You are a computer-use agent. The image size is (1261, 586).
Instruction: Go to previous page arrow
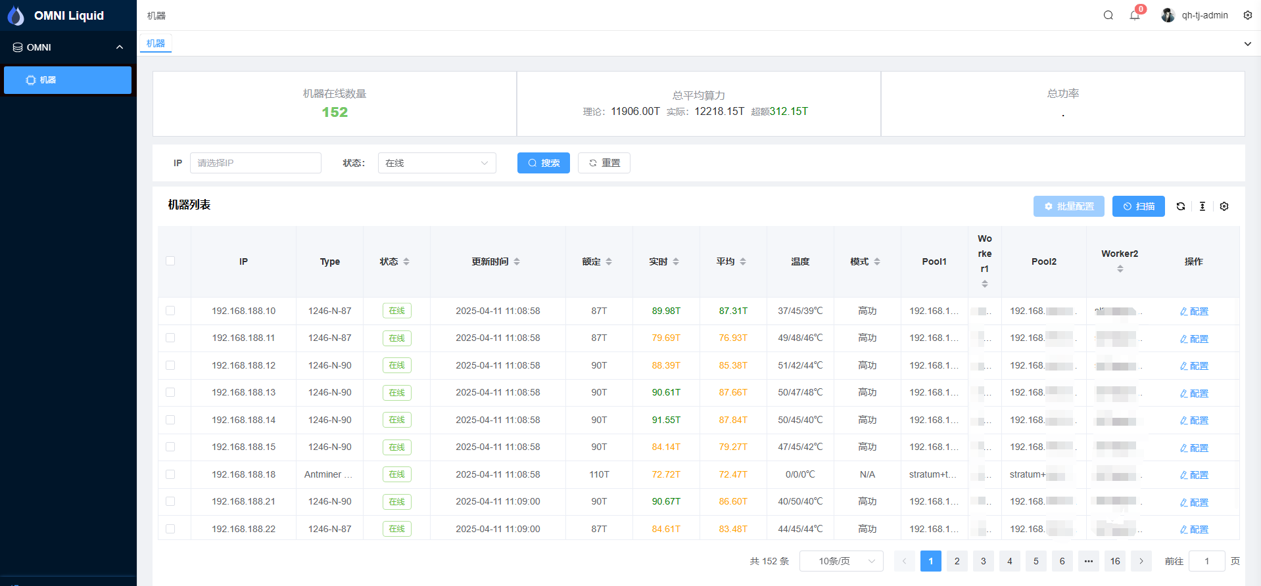pos(905,561)
